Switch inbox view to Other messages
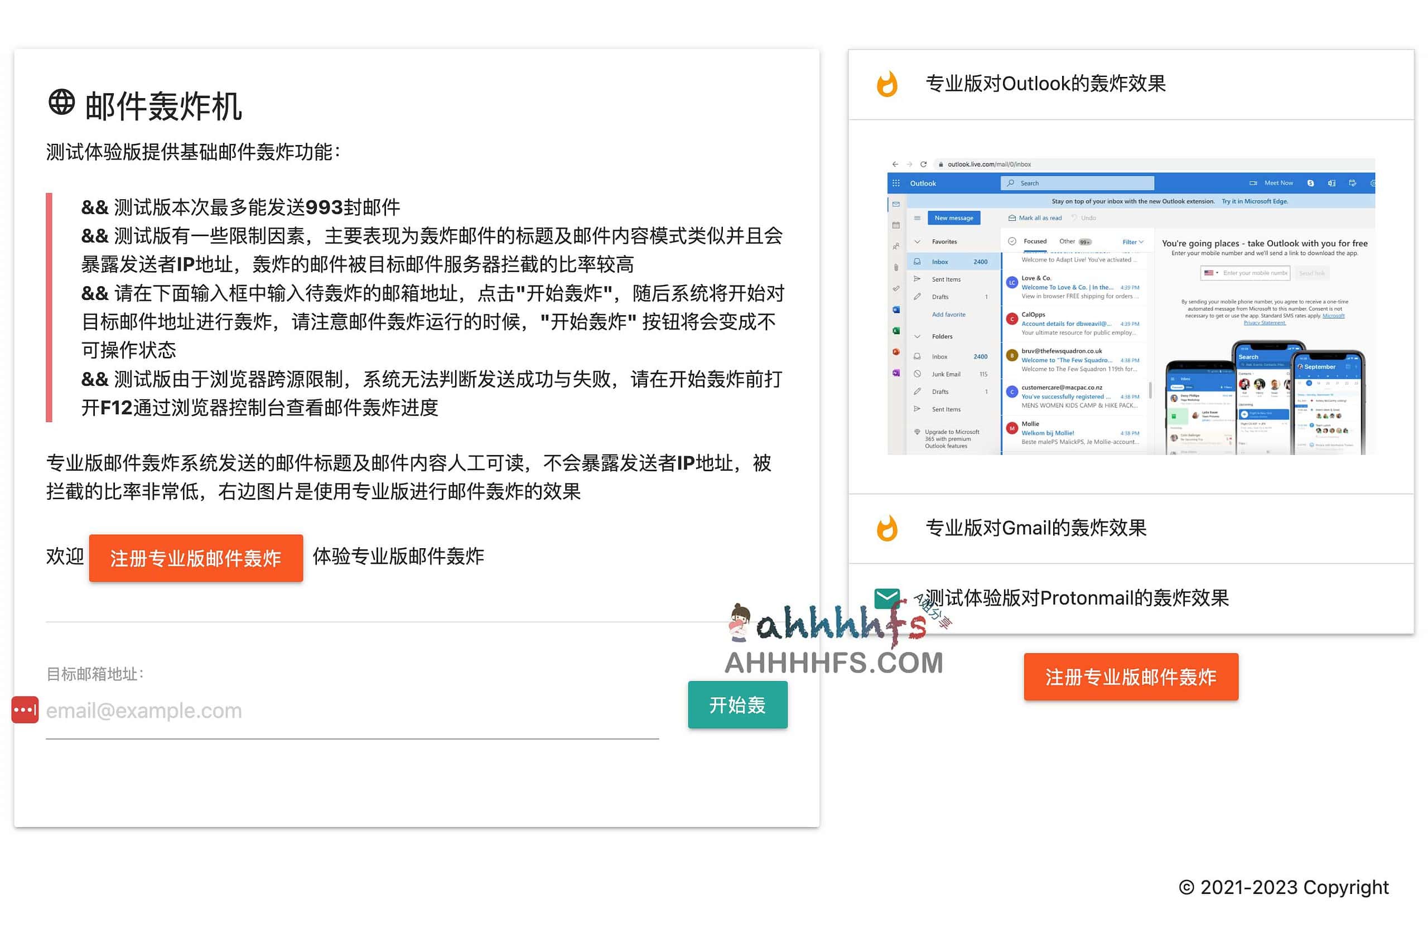1428x933 pixels. 1068,242
